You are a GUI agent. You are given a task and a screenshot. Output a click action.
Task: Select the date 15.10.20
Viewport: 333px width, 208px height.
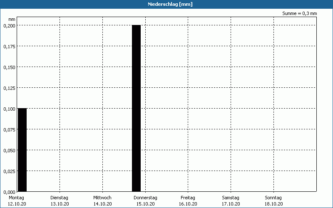[145, 204]
